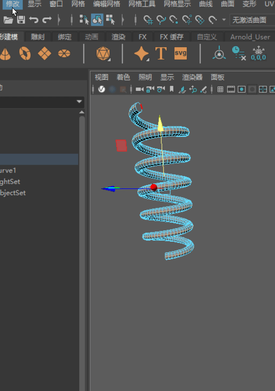Toggle snap to curves magnet

(161, 20)
